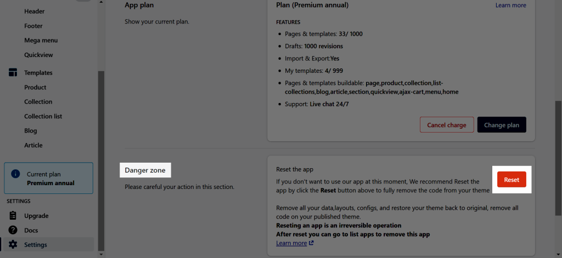Click the Cancel charge button
The width and height of the screenshot is (562, 258).
[447, 125]
